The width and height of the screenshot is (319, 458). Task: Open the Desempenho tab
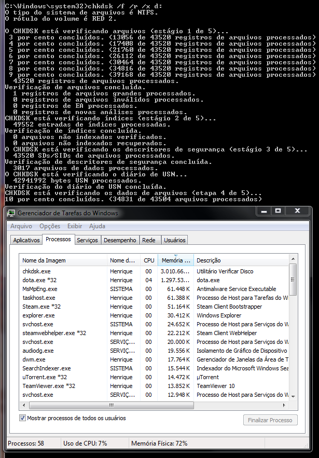(120, 240)
